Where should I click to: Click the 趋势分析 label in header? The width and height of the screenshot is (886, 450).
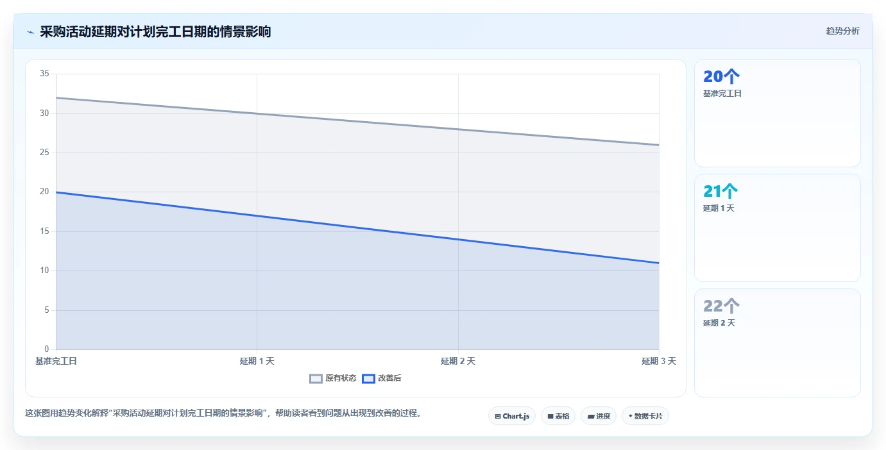pos(842,31)
